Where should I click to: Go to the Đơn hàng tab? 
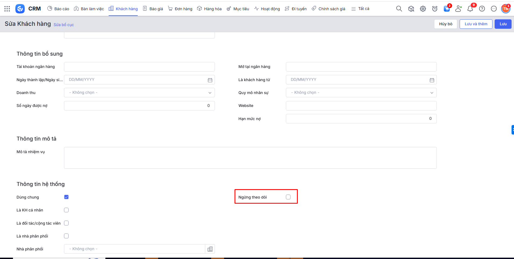[180, 9]
